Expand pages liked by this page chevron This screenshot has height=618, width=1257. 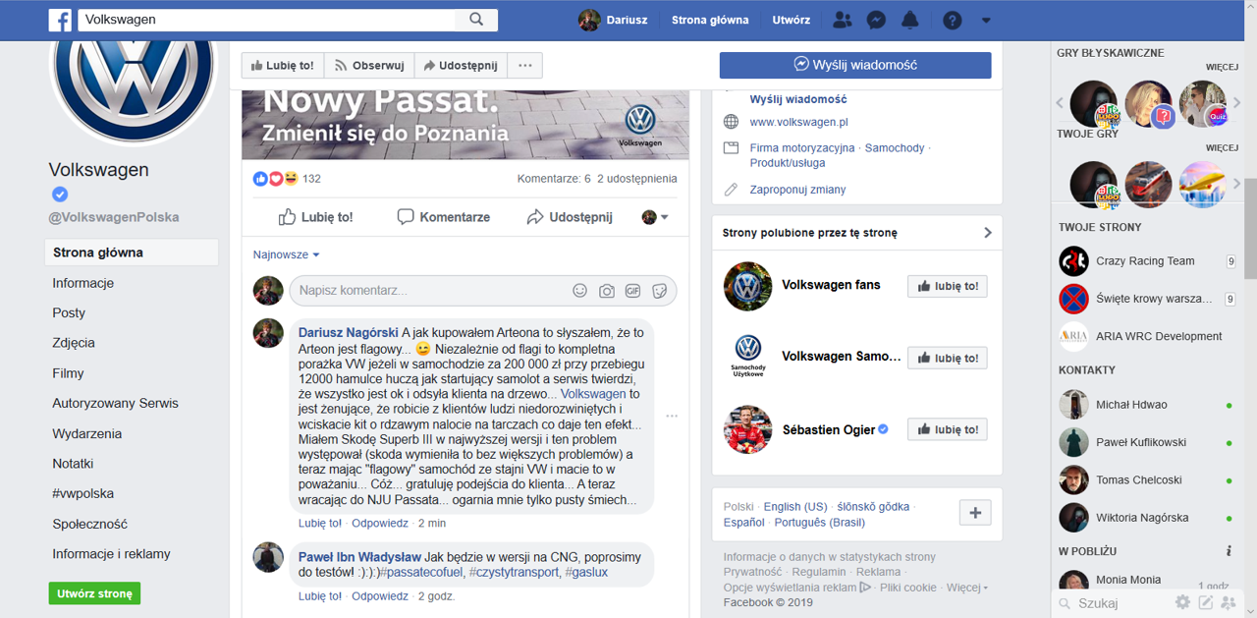pos(987,233)
